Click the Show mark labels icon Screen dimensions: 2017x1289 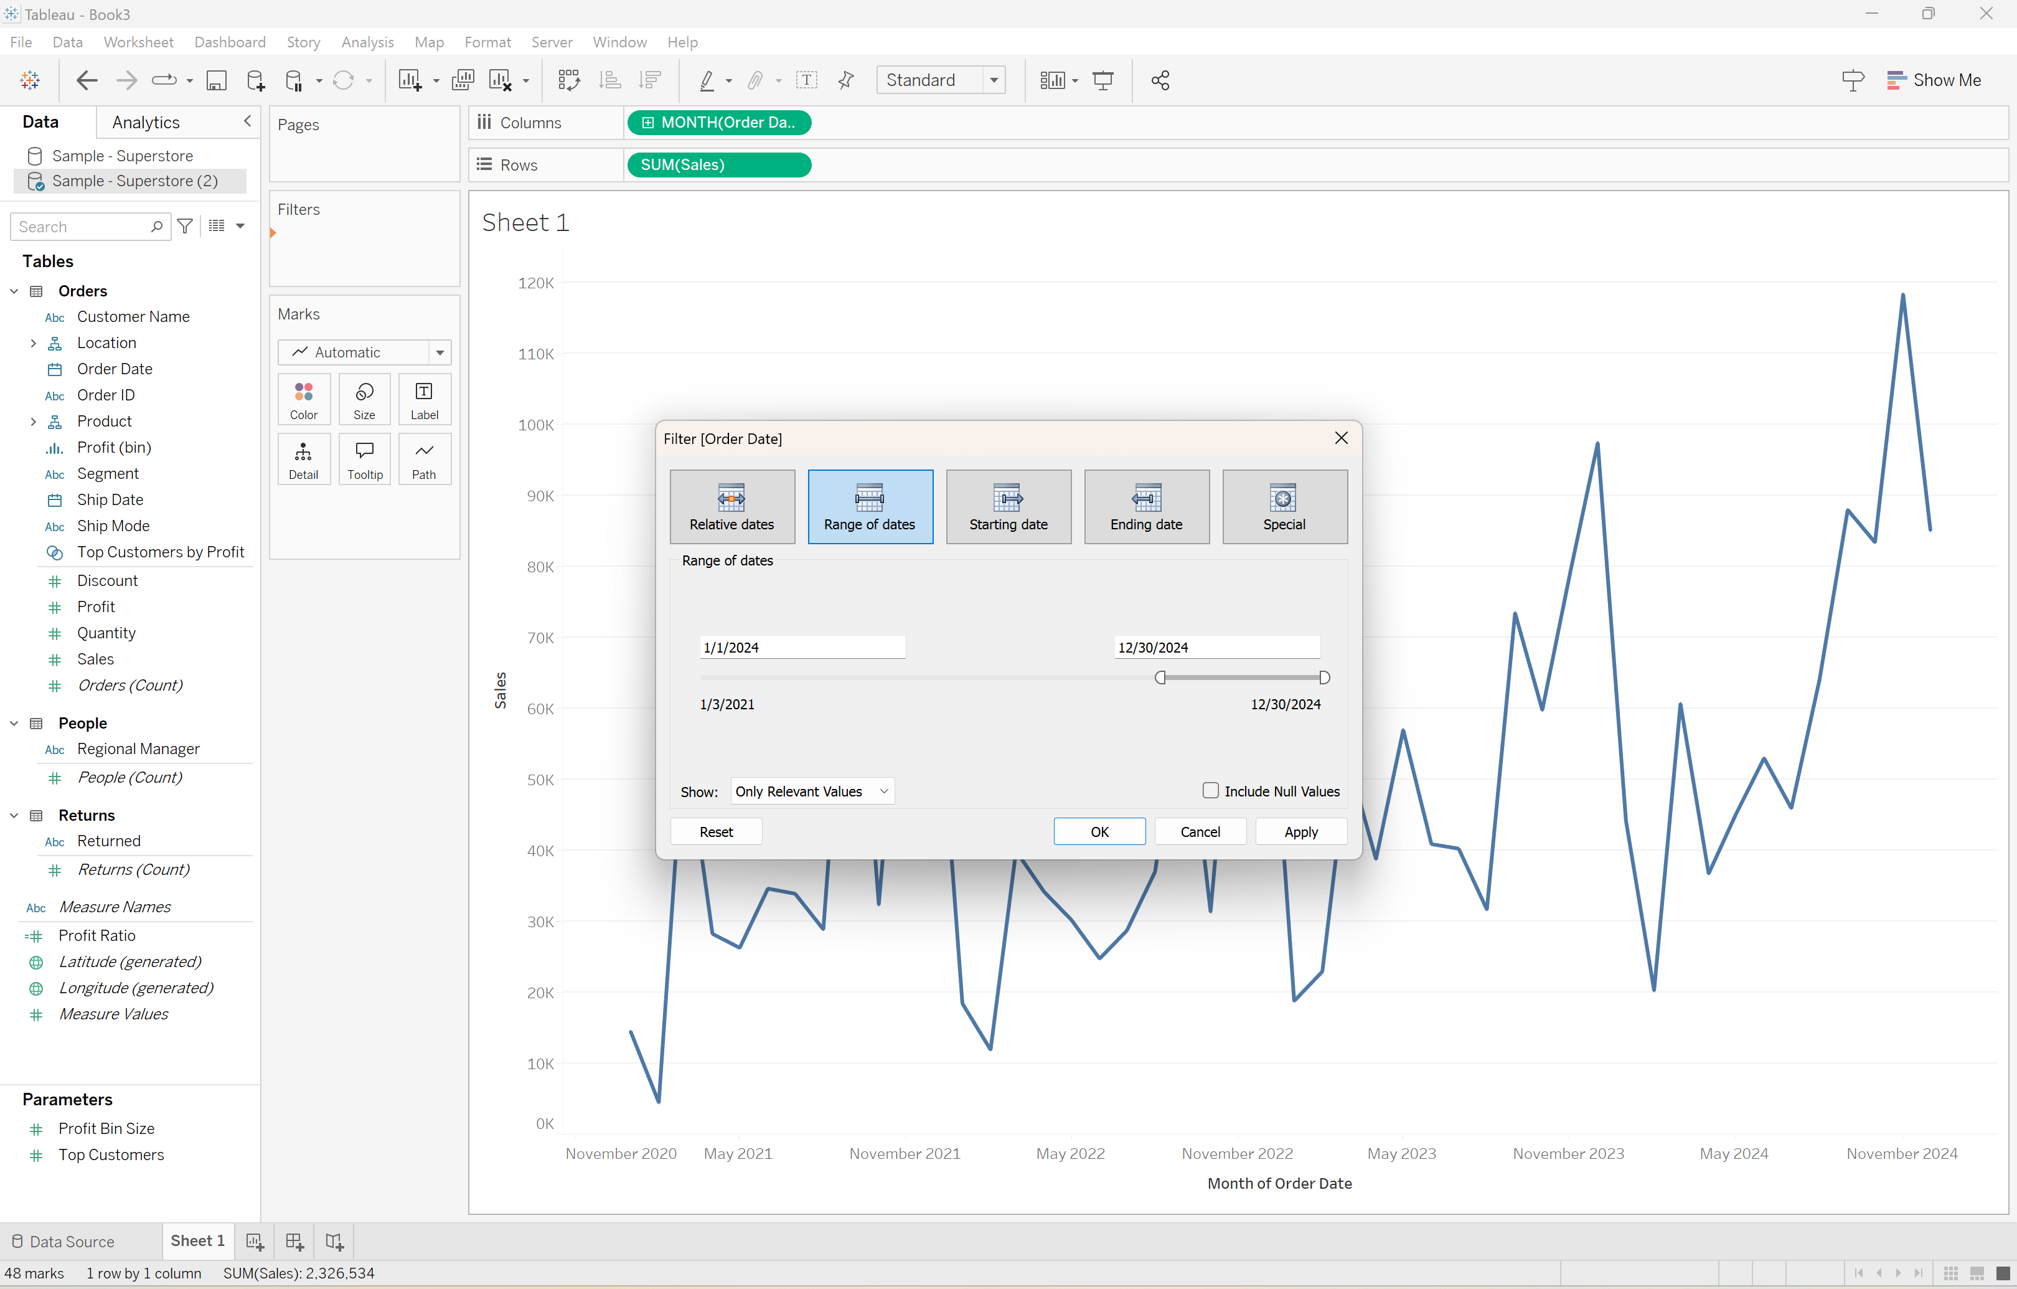807,80
